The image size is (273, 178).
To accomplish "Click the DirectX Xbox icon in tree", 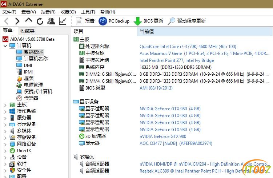I will tap(12, 150).
